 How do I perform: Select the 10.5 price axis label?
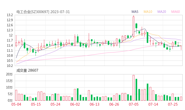click(10, 61)
